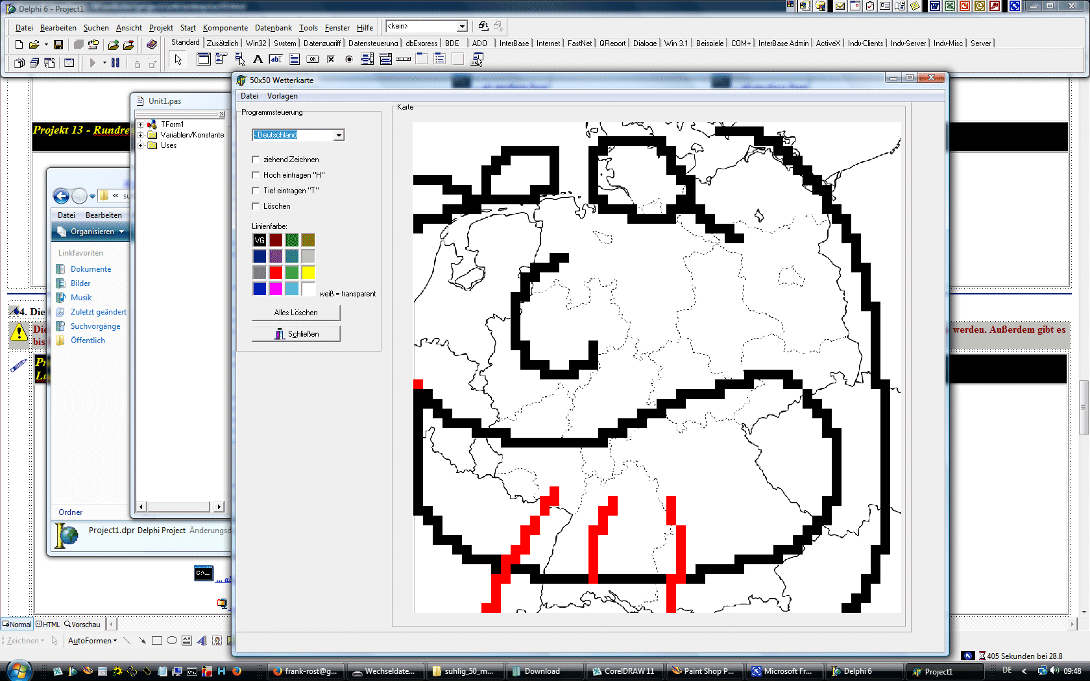Click the desktop save icon beside 'kein' combo

tap(483, 27)
